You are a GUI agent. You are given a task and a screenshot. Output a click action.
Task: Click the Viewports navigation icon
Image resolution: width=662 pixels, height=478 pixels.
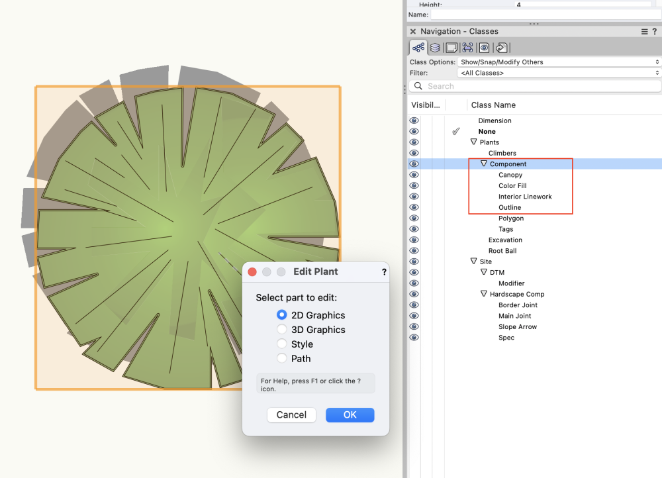[x=467, y=47]
